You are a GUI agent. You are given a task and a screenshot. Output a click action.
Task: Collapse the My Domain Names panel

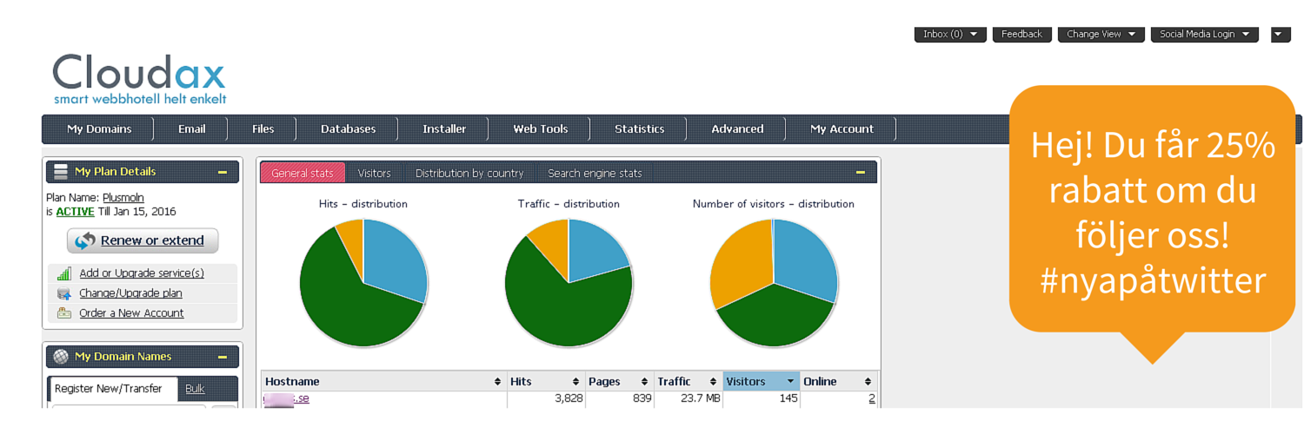(223, 357)
